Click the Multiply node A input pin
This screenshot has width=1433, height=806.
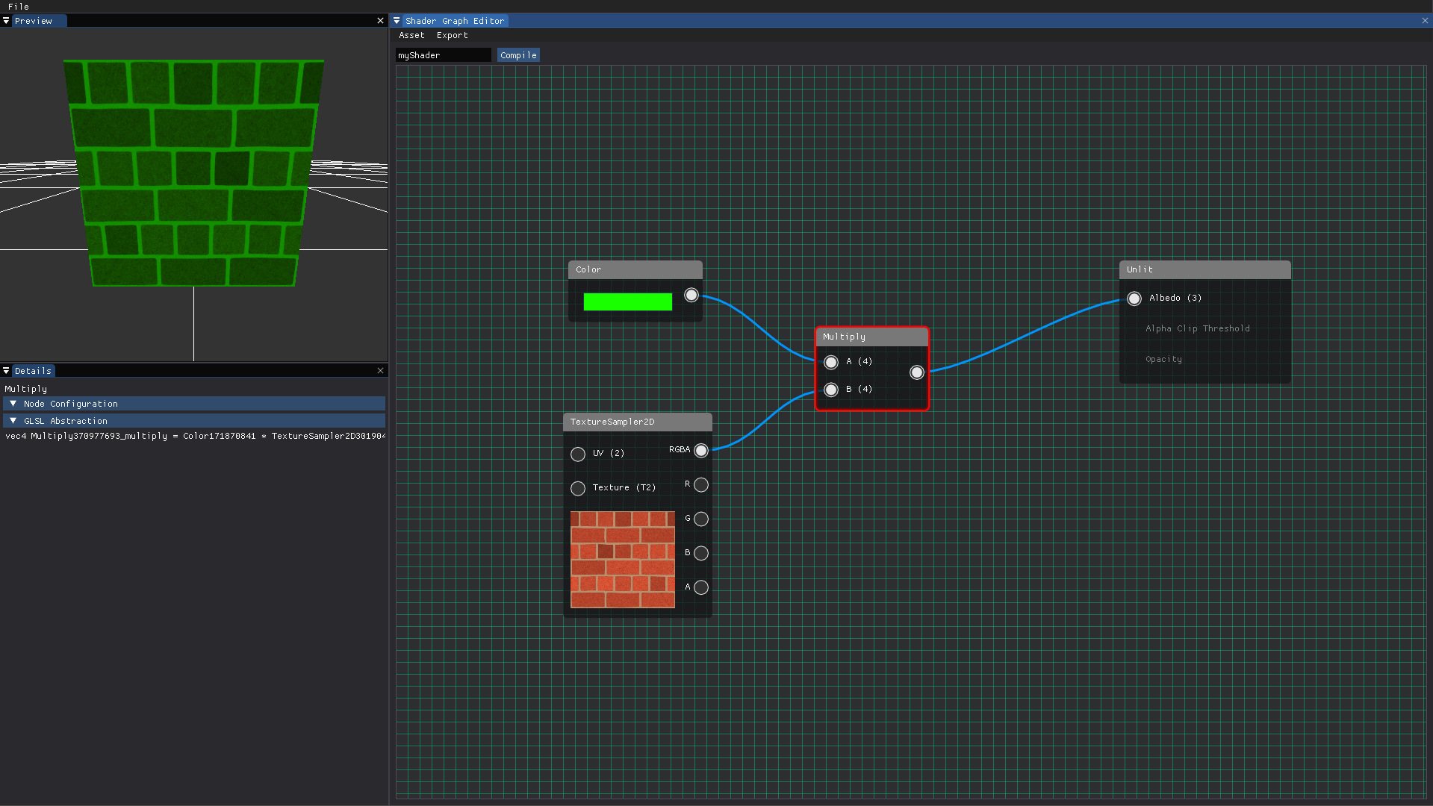pyautogui.click(x=831, y=363)
